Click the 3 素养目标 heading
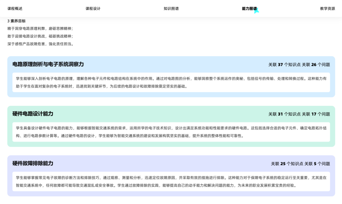This screenshot has width=342, height=204. (x=17, y=21)
